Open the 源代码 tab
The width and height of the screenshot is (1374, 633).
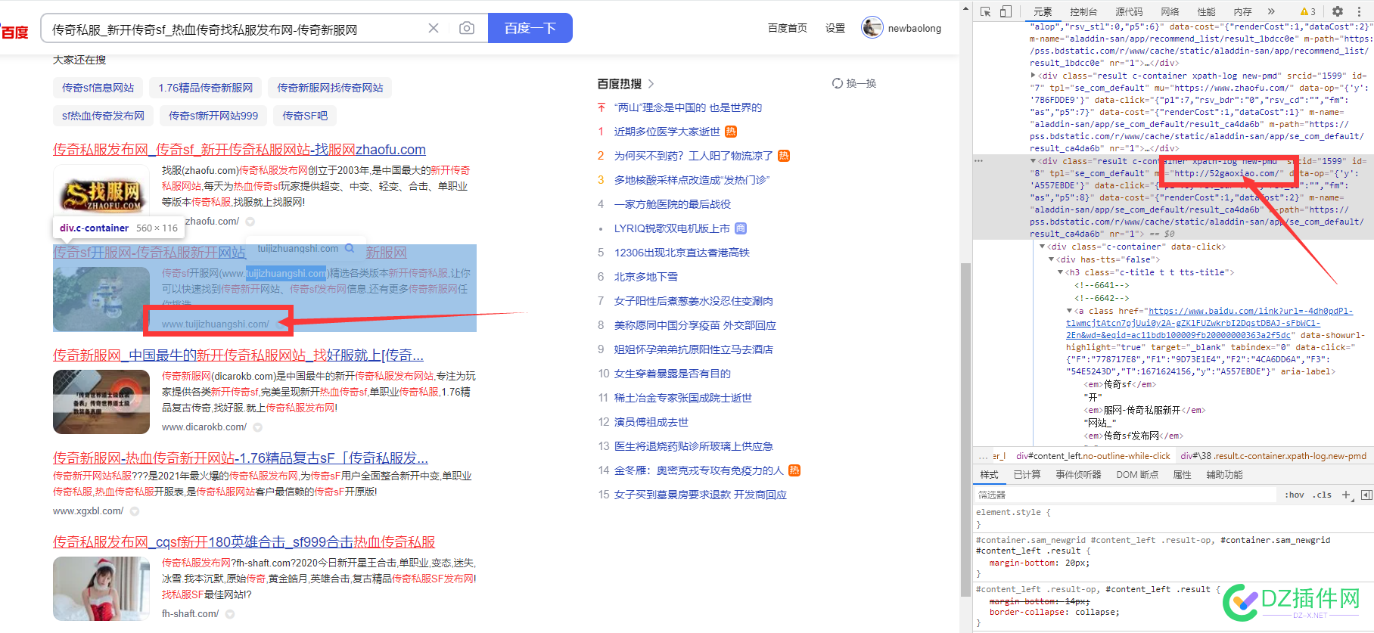point(1129,11)
